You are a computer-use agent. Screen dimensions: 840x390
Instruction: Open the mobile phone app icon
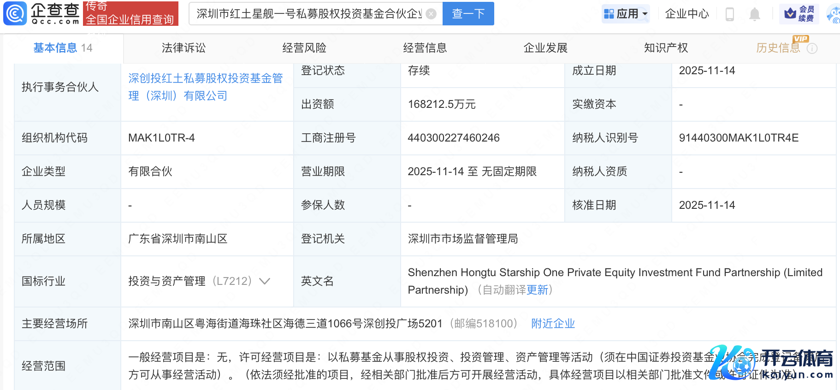coord(729,14)
